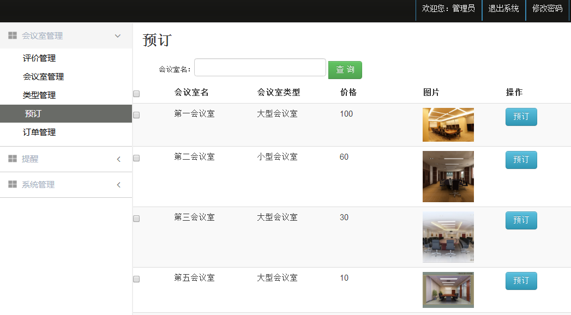This screenshot has height=315, width=571.
Task: Open the 第二会议室 room photo thumbnail
Action: (x=448, y=177)
